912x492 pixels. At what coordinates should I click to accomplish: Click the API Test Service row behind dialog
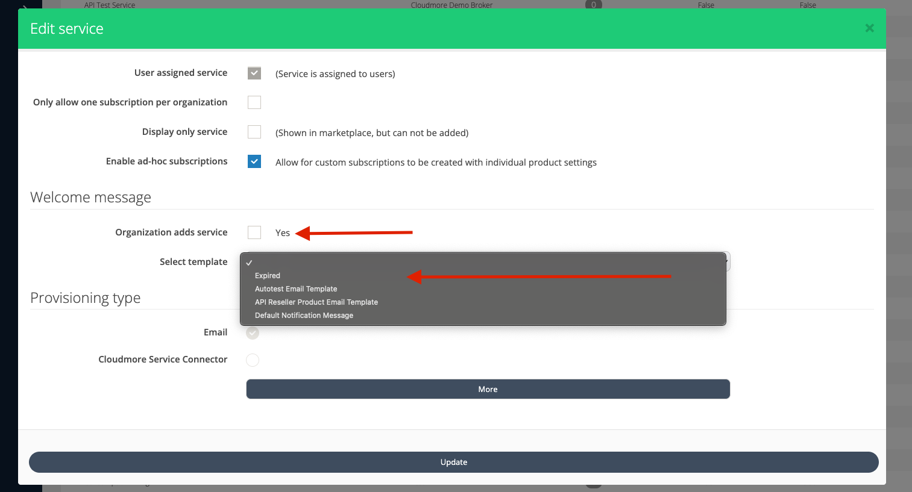[110, 5]
